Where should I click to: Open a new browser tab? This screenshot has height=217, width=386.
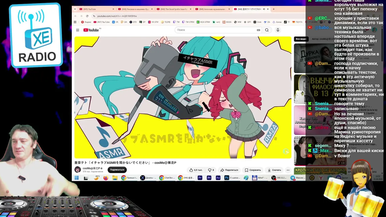click(274, 9)
